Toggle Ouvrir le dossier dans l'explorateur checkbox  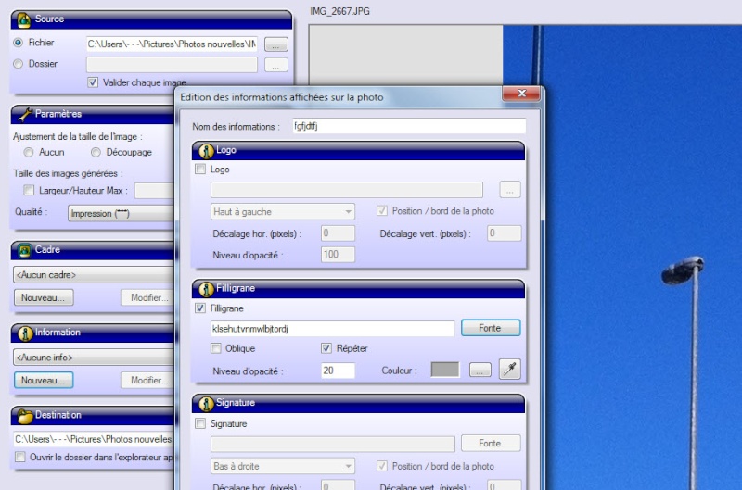pos(20,457)
